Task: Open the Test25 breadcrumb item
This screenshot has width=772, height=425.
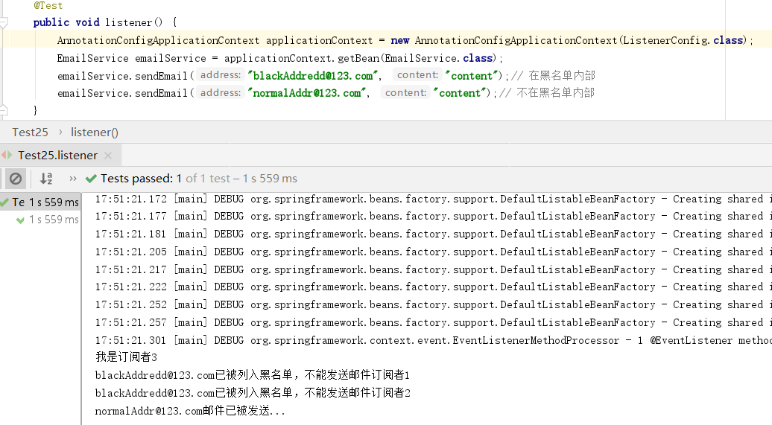Action: [x=30, y=132]
